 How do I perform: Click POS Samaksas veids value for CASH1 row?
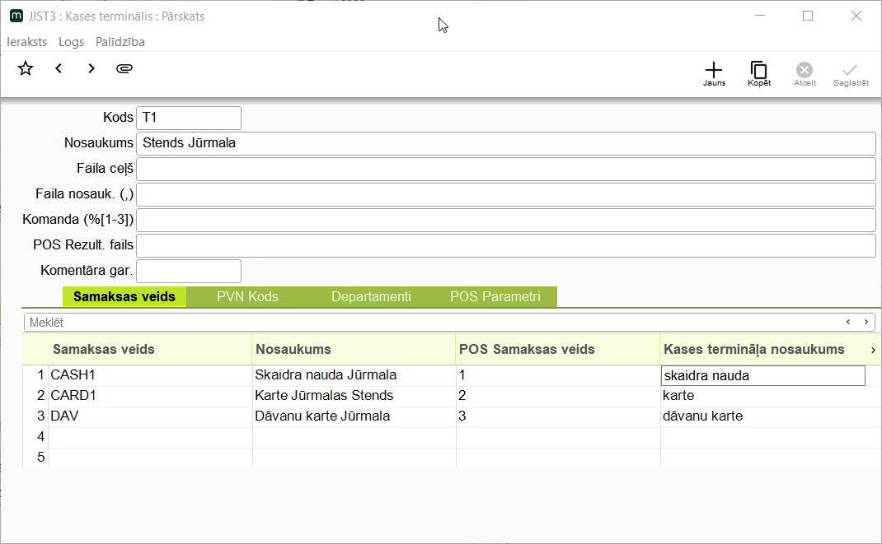558,375
